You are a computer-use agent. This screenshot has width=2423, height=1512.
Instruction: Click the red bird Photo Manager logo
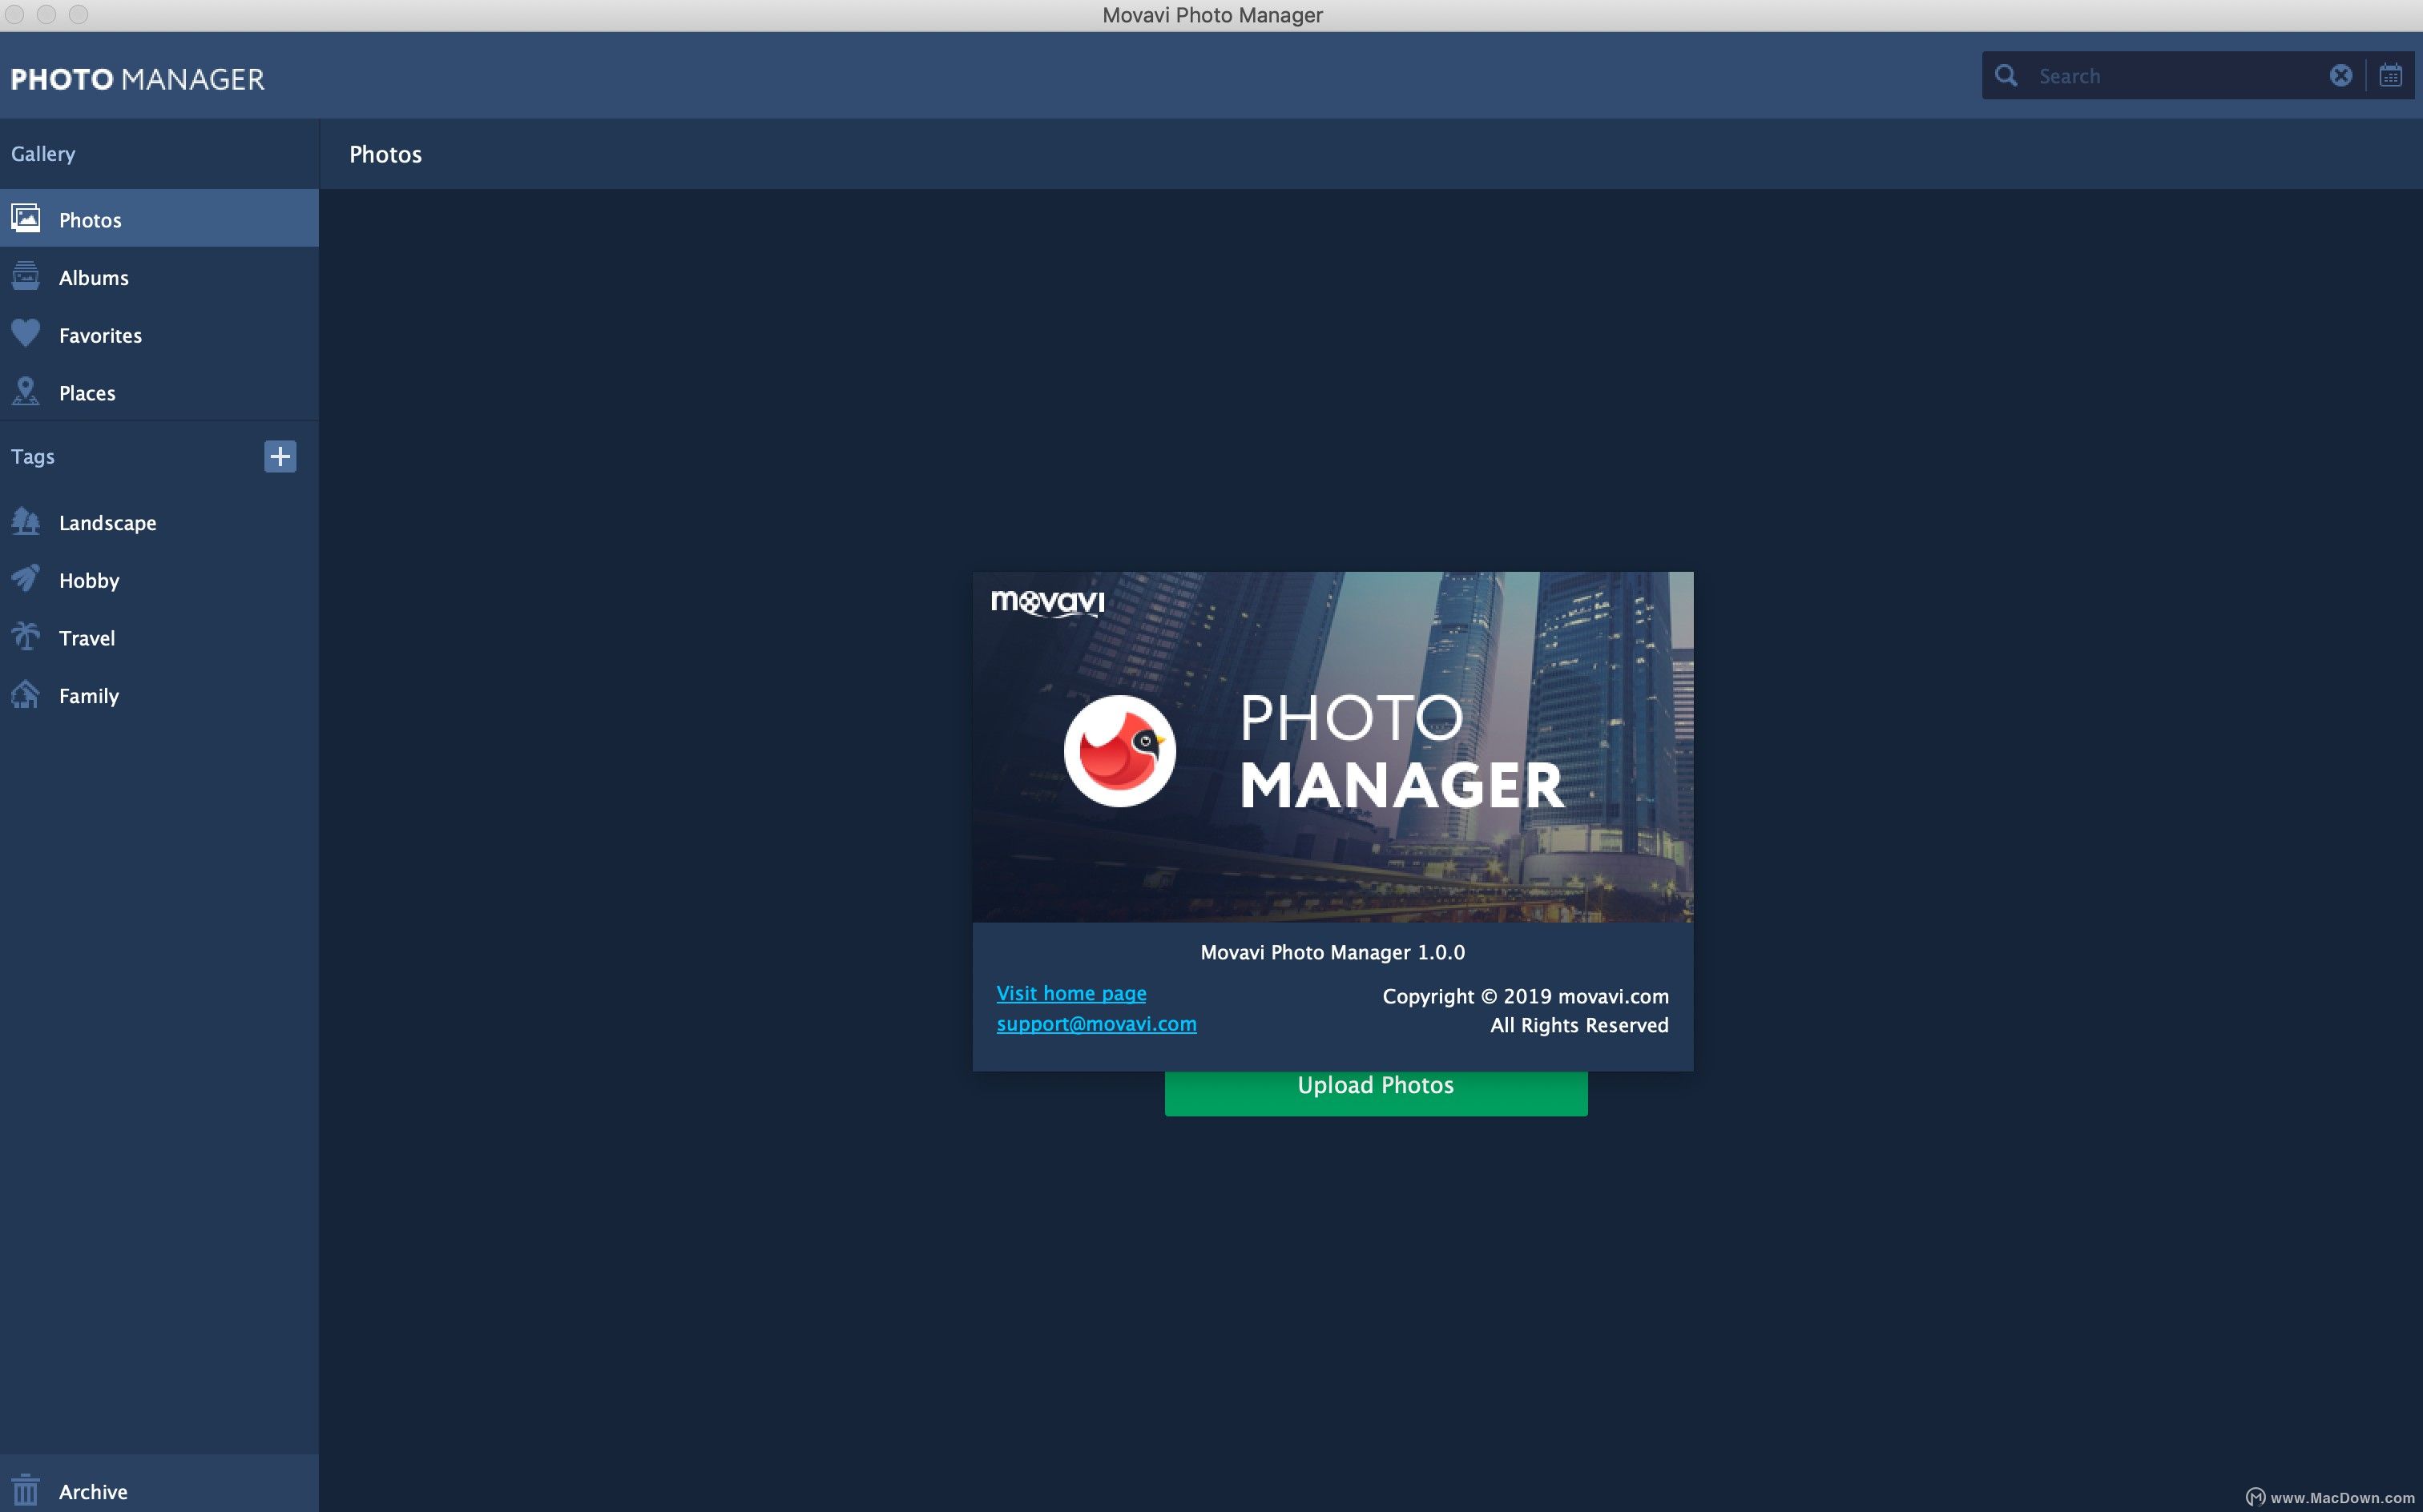click(x=1119, y=751)
